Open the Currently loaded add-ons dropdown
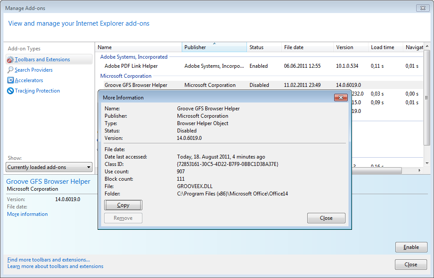This screenshot has width=434, height=278. [x=49, y=167]
